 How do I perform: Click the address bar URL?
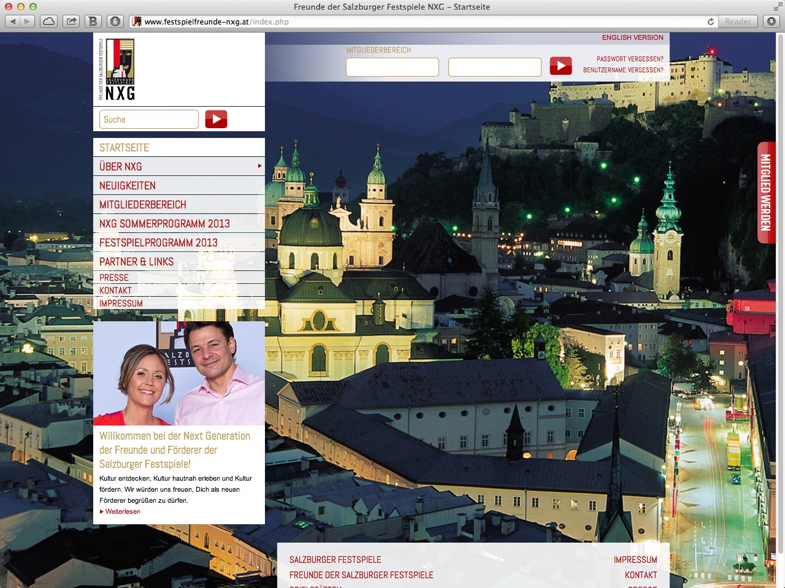(423, 21)
